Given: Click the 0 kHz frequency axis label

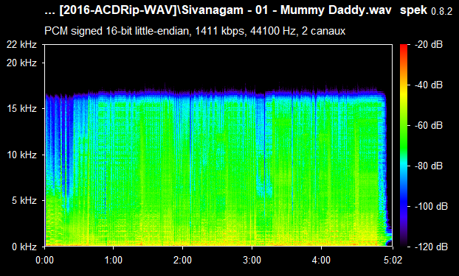Looking at the screenshot, I should pos(24,247).
